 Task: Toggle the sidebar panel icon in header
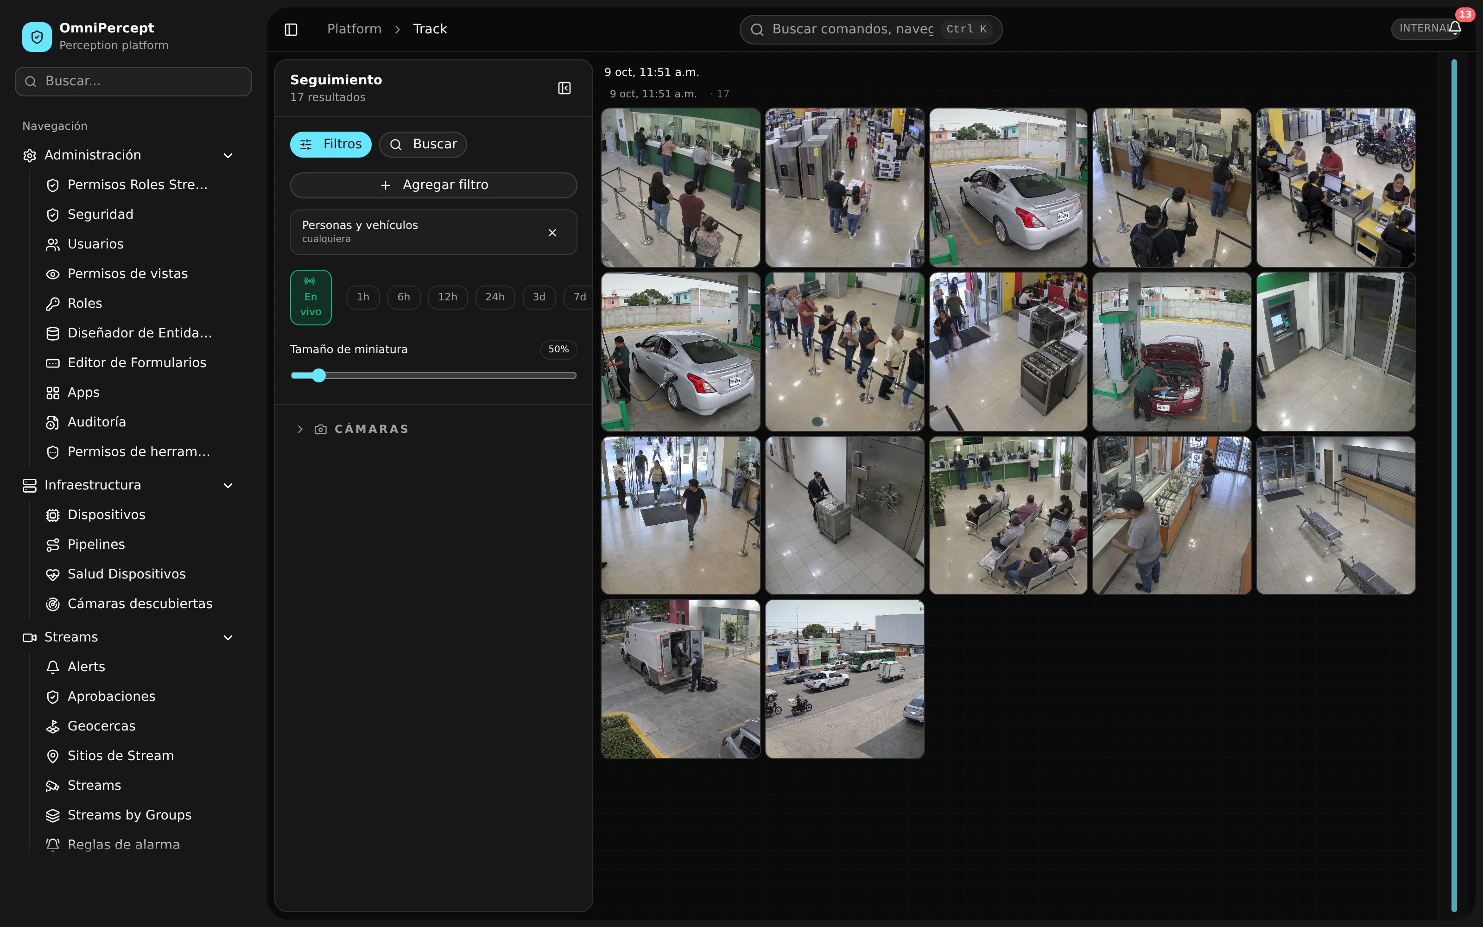click(291, 29)
